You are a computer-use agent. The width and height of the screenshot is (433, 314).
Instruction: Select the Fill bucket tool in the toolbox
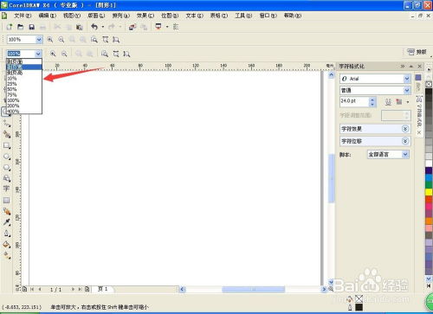(x=7, y=245)
